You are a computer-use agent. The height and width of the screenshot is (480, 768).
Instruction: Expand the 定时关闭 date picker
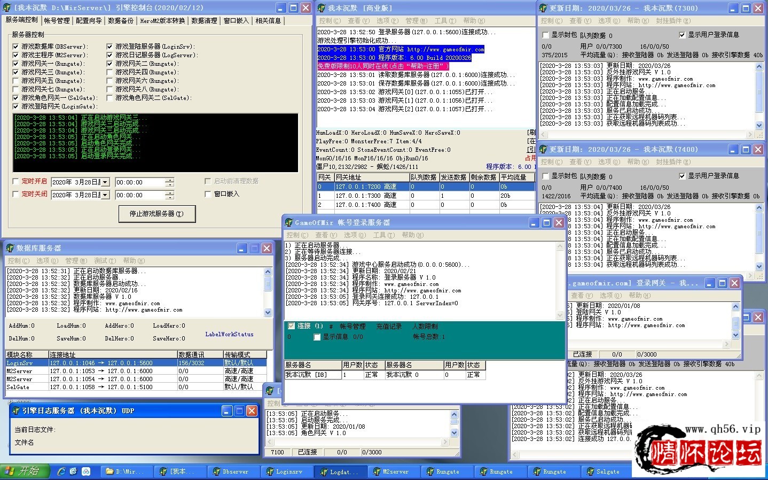tap(105, 195)
